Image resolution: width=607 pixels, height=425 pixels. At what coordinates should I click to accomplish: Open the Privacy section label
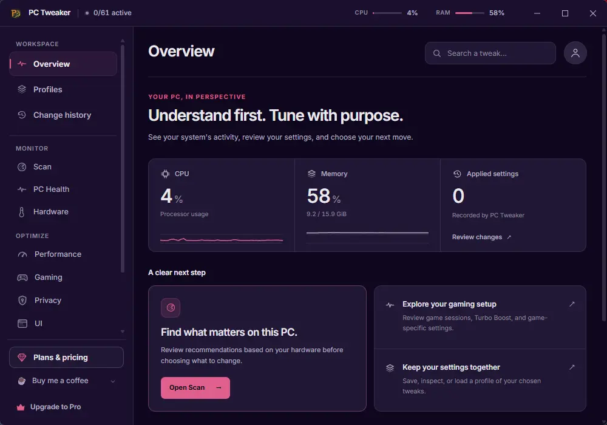[x=48, y=301]
